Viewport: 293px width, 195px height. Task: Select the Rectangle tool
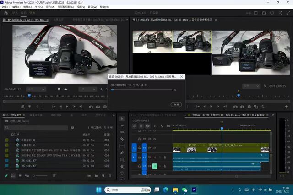click(122, 159)
